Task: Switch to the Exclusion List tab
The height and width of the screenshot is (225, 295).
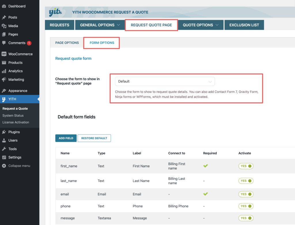Action: tap(244, 25)
